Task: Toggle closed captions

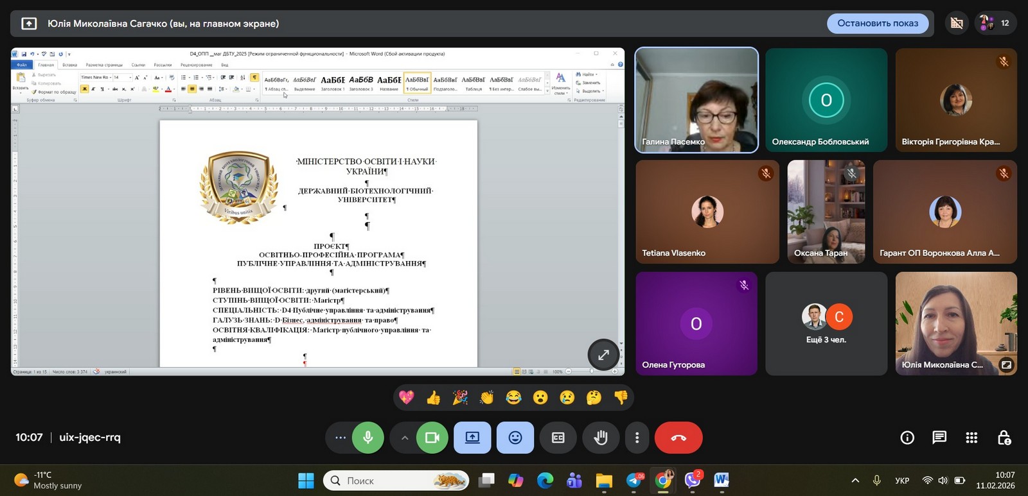Action: 558,438
